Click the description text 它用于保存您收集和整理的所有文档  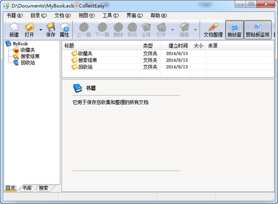click(x=110, y=102)
